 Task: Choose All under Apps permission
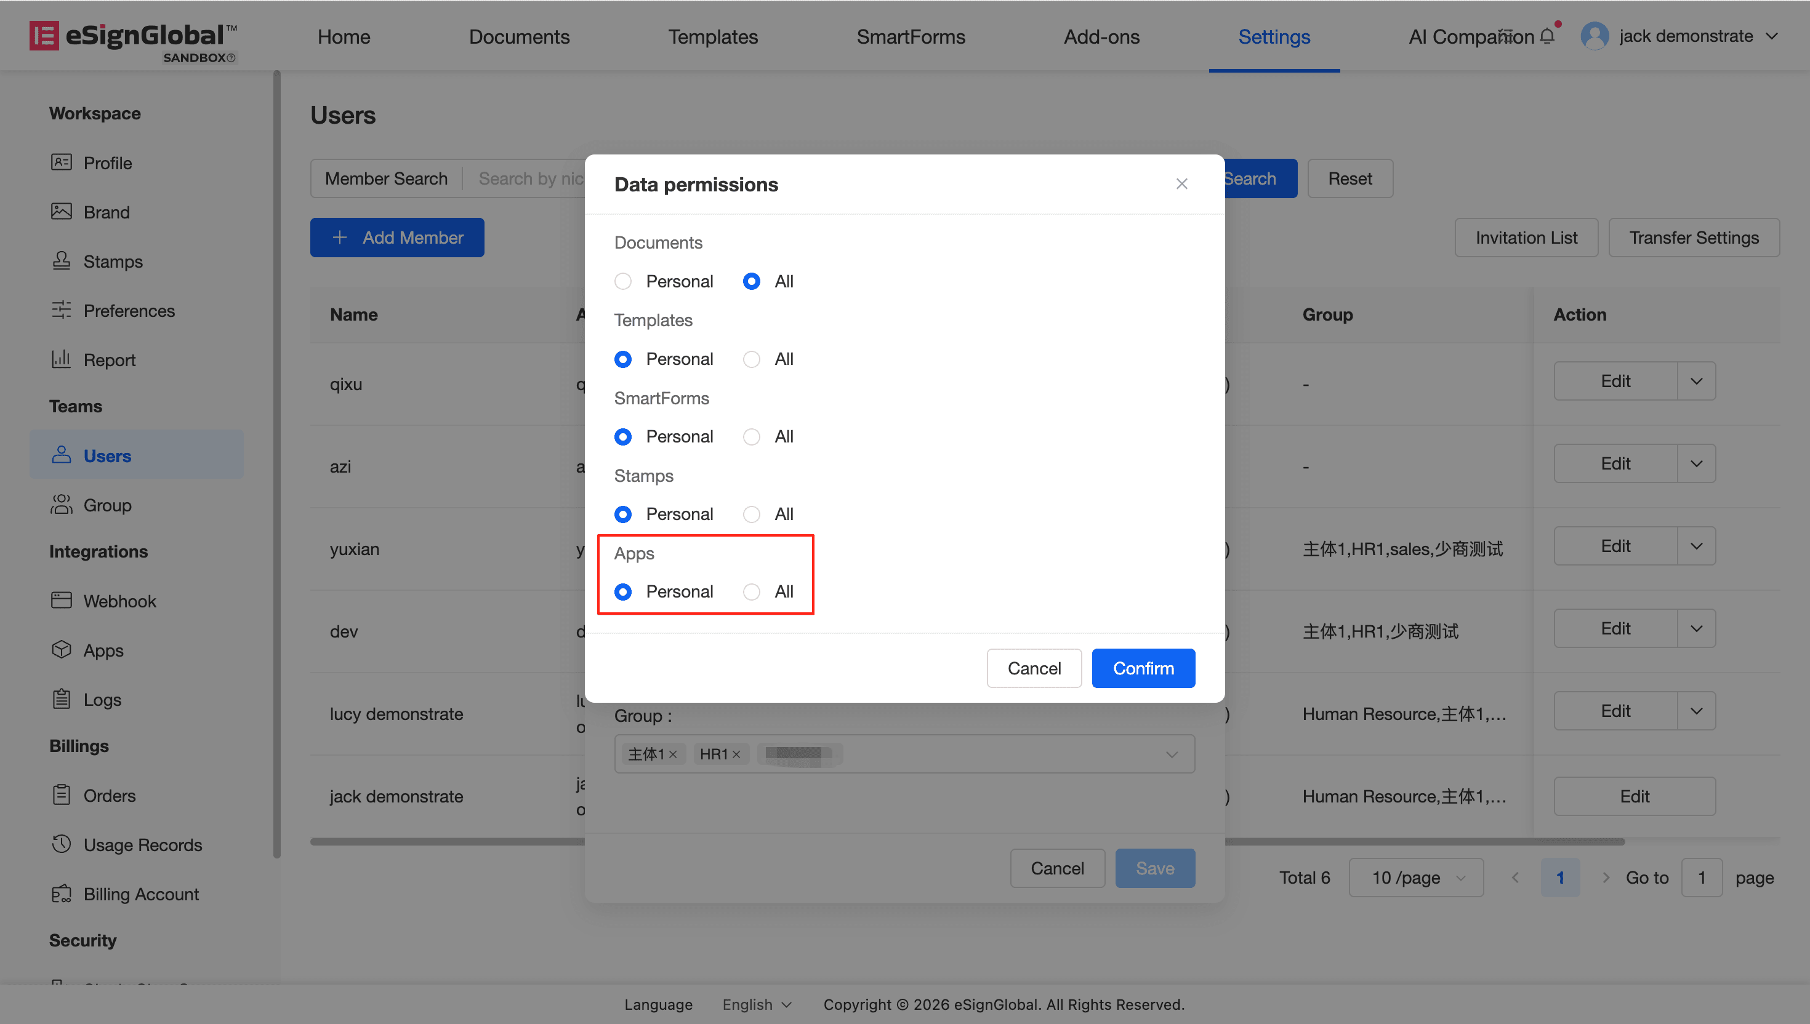pyautogui.click(x=751, y=591)
